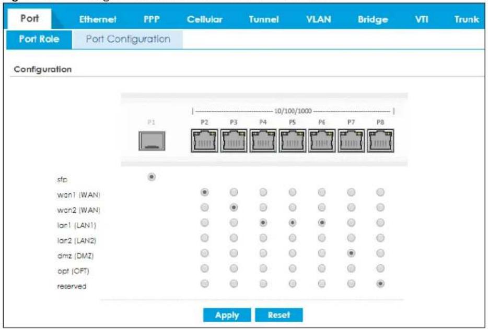
Task: Assign wan1 to port P8
Action: [380, 192]
